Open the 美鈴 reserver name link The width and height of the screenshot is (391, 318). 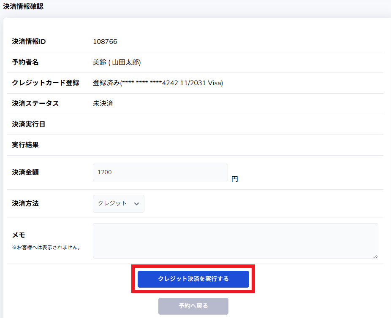pos(100,62)
